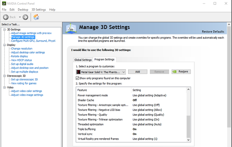Open the Desktop menu

tap(23, 10)
